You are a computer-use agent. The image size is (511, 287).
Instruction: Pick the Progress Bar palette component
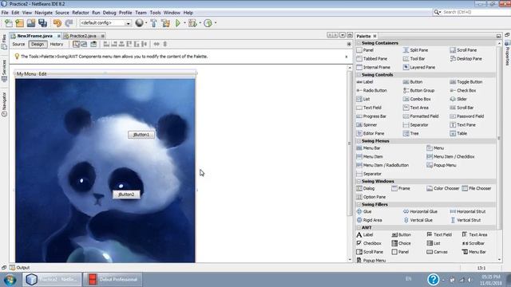[x=371, y=116]
